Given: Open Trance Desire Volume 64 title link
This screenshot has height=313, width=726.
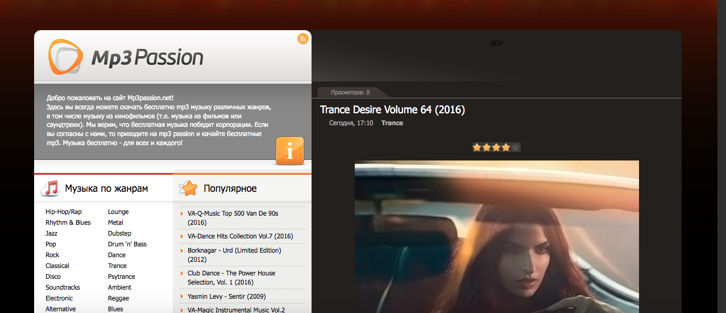Looking at the screenshot, I should (x=392, y=110).
